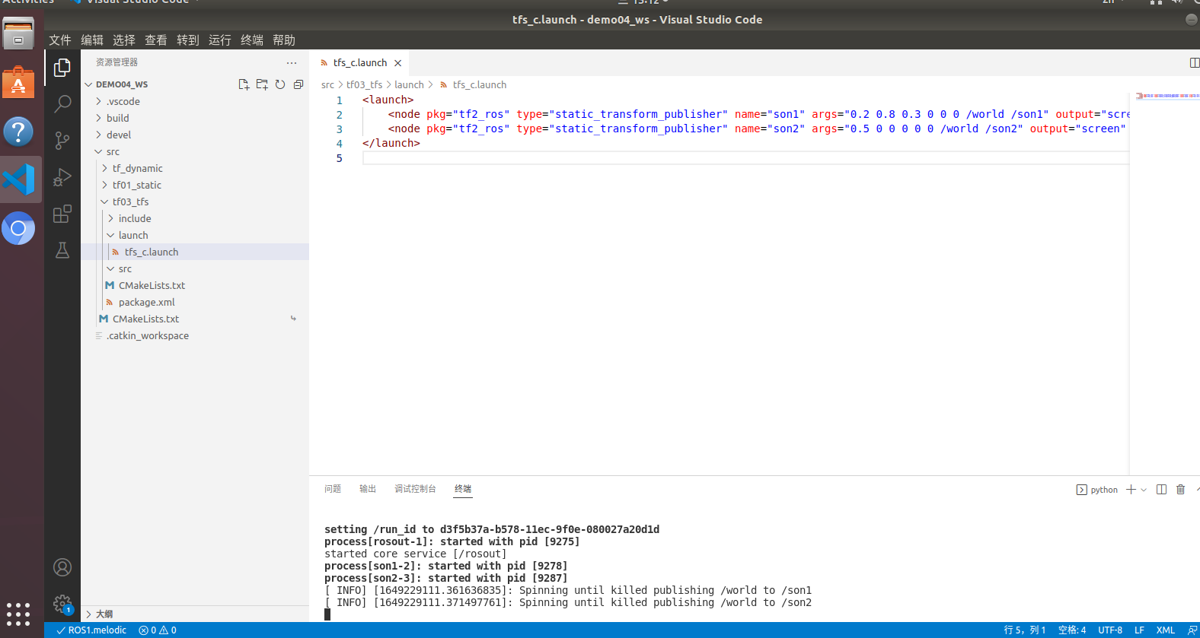Click Visual Studio Code dock icon
This screenshot has width=1200, height=638.
tap(18, 180)
